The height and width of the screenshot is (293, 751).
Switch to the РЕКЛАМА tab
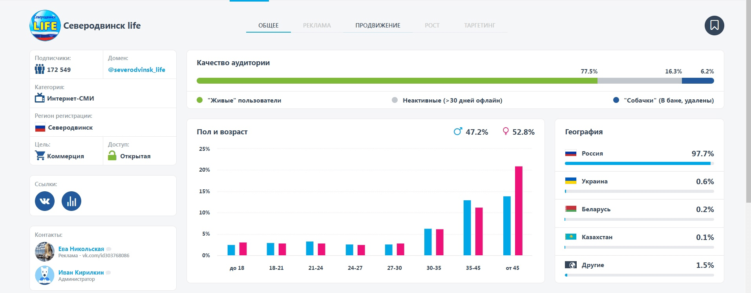(317, 26)
